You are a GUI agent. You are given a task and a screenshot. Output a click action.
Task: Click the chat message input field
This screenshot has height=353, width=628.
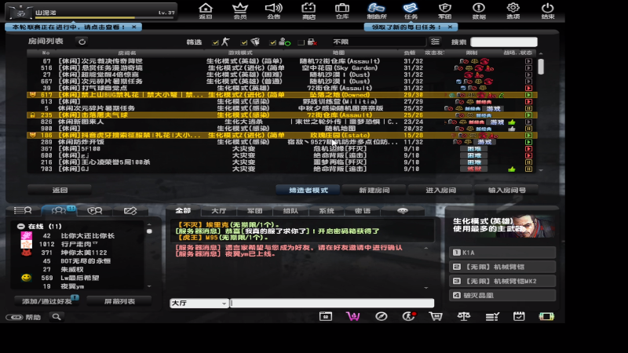pos(332,304)
